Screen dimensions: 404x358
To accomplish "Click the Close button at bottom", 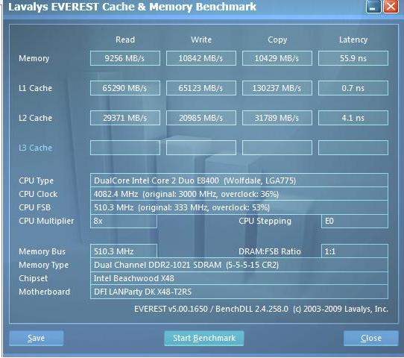I will point(370,338).
